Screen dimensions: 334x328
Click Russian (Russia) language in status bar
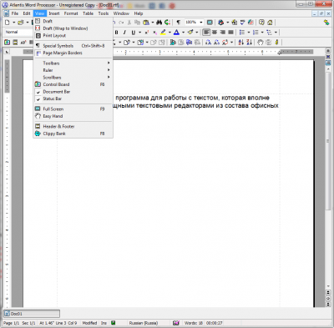[x=144, y=323]
